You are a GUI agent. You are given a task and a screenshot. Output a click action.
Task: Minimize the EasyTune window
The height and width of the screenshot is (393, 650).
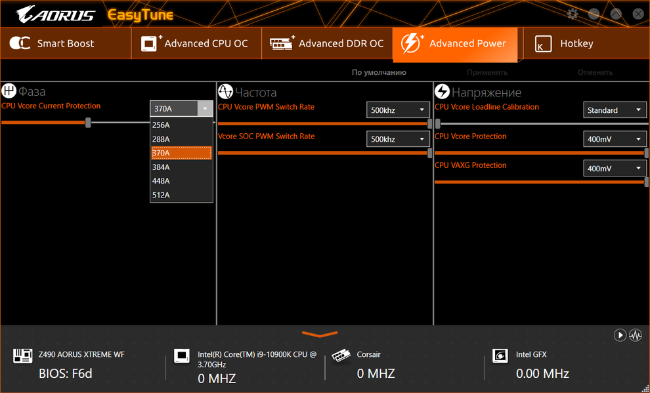594,14
